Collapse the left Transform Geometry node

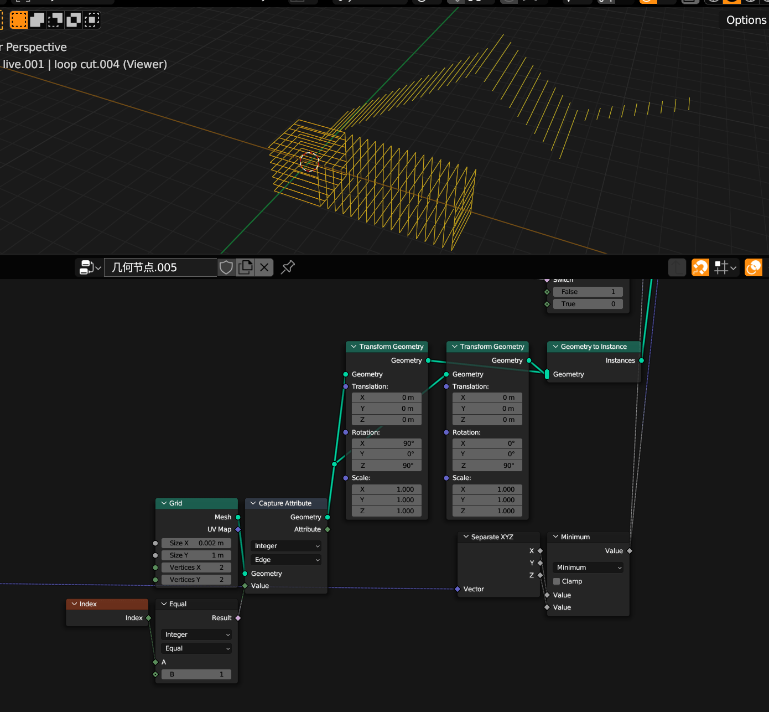tap(354, 347)
